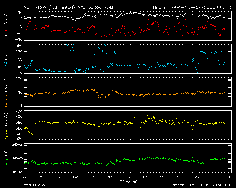Click the "09" hour label on the time axis
The width and height of the screenshot is (236, 188).
[76, 177]
